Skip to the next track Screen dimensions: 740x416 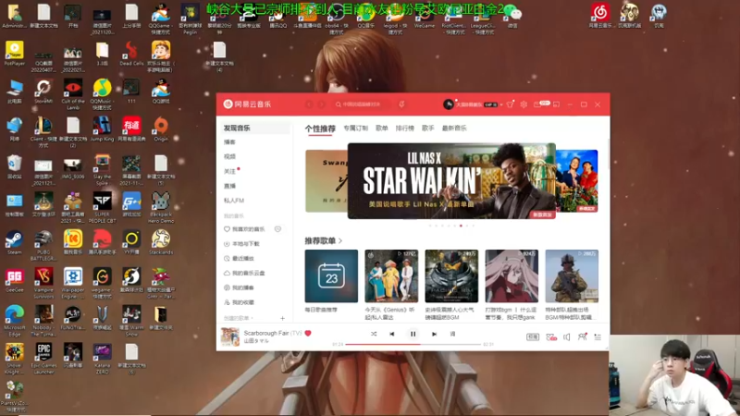click(434, 334)
